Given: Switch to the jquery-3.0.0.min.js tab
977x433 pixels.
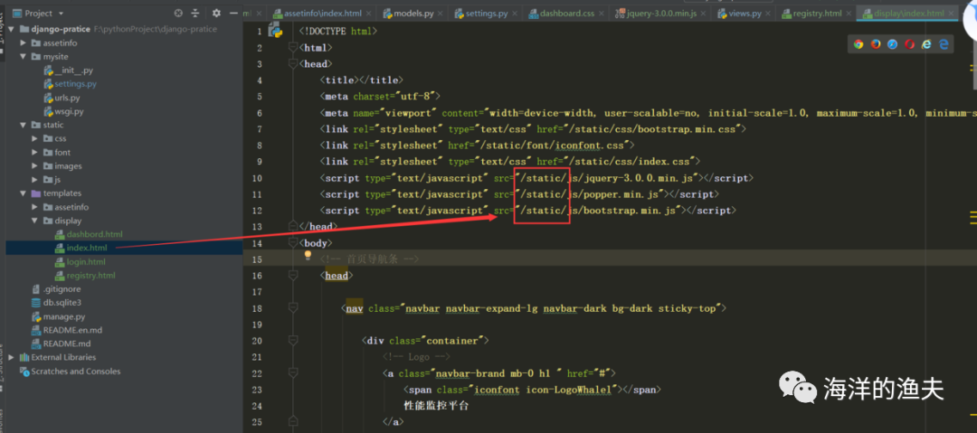Looking at the screenshot, I should point(660,13).
